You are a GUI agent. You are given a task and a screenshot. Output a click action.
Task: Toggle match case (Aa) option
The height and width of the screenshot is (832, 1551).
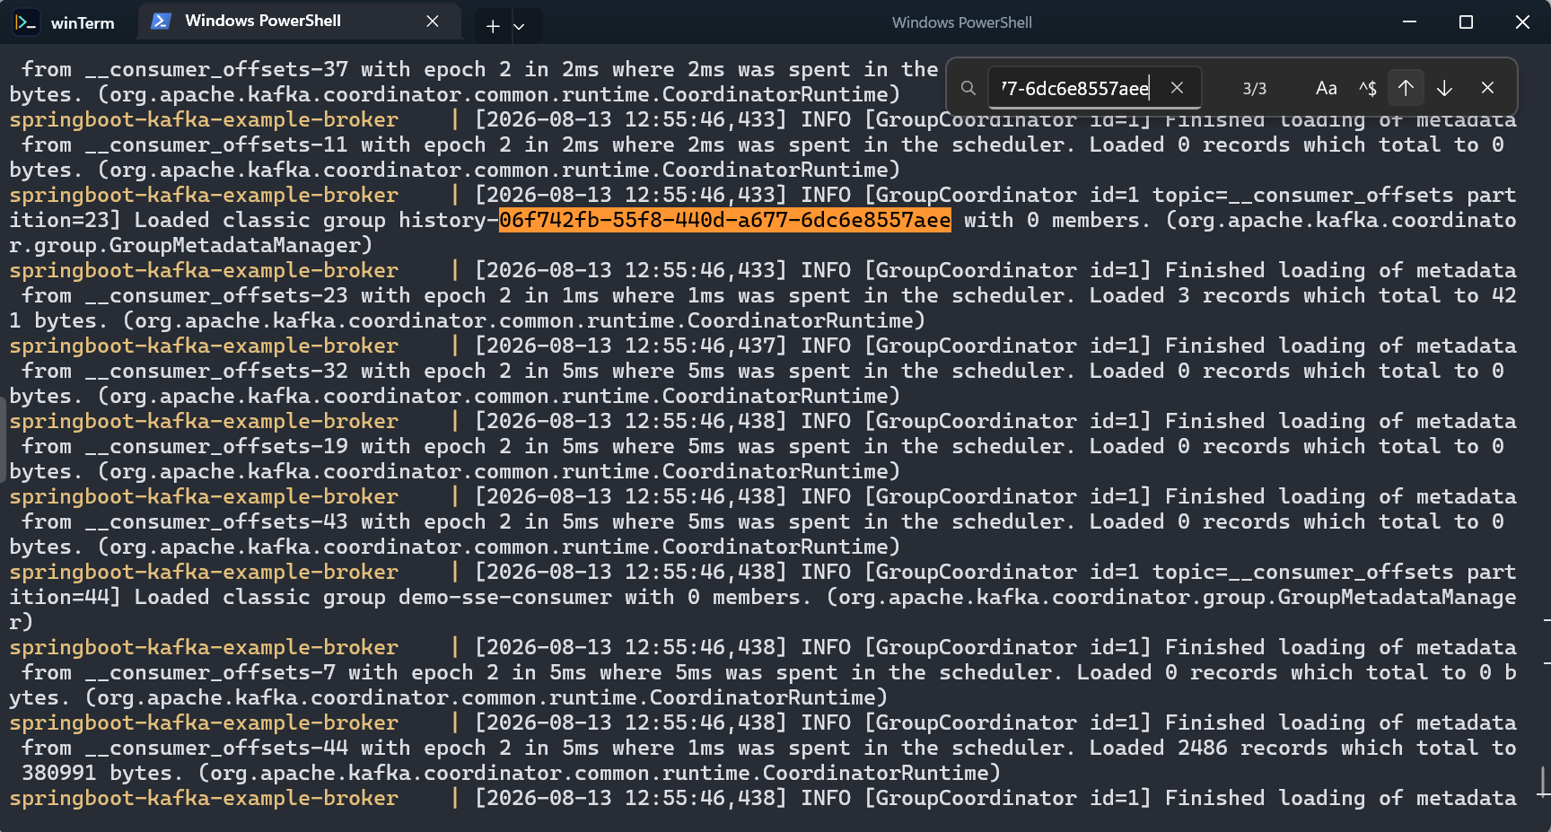[x=1326, y=88]
